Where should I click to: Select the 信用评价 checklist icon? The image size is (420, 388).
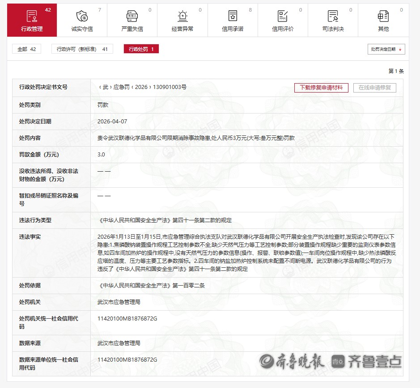[x=283, y=17]
